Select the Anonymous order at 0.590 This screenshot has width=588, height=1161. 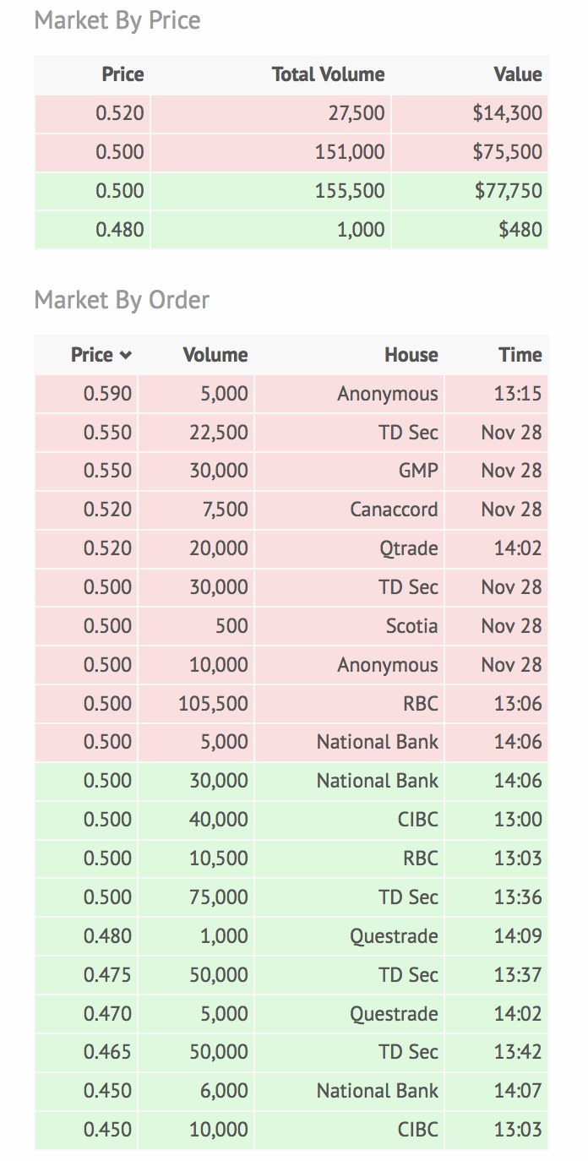point(291,394)
